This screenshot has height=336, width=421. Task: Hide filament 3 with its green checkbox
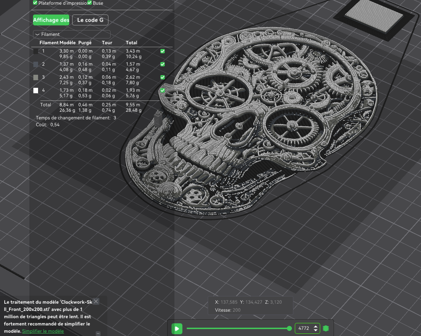click(x=162, y=77)
